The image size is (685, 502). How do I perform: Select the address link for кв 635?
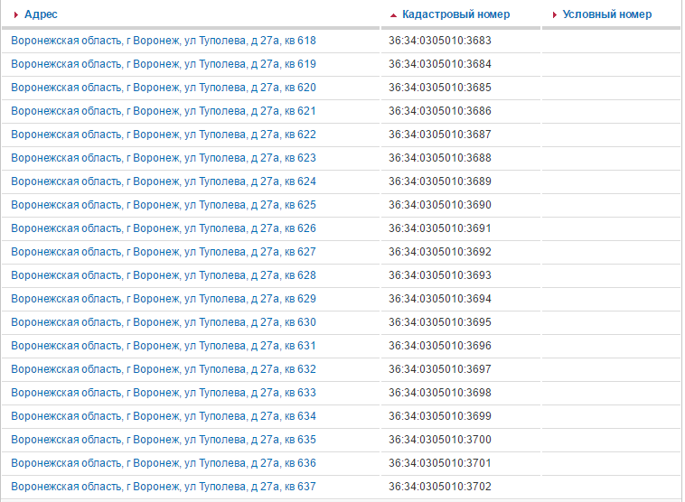coord(164,440)
